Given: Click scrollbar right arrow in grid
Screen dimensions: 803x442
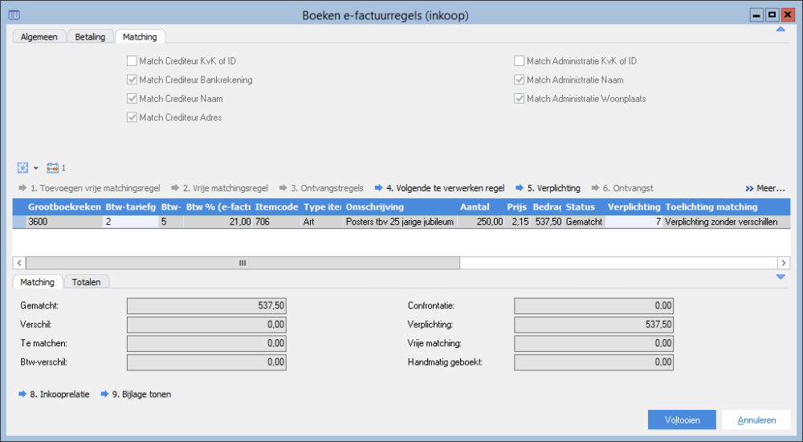Looking at the screenshot, I should (784, 263).
